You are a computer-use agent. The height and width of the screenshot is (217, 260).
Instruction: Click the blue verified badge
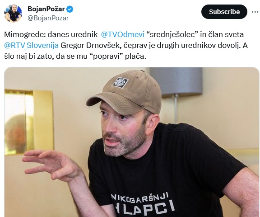(70, 9)
